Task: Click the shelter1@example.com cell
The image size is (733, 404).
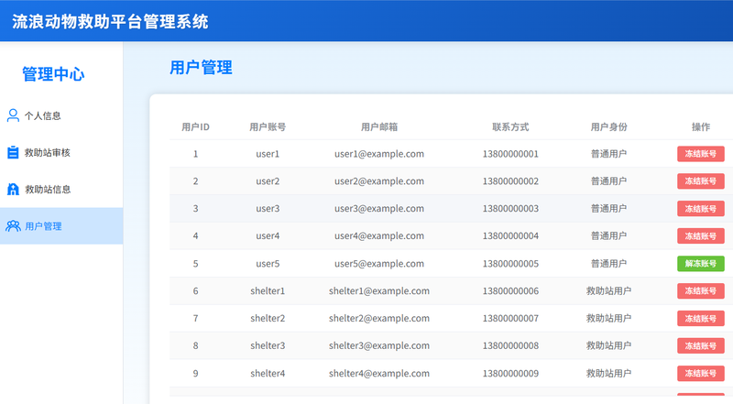Action: (x=379, y=290)
